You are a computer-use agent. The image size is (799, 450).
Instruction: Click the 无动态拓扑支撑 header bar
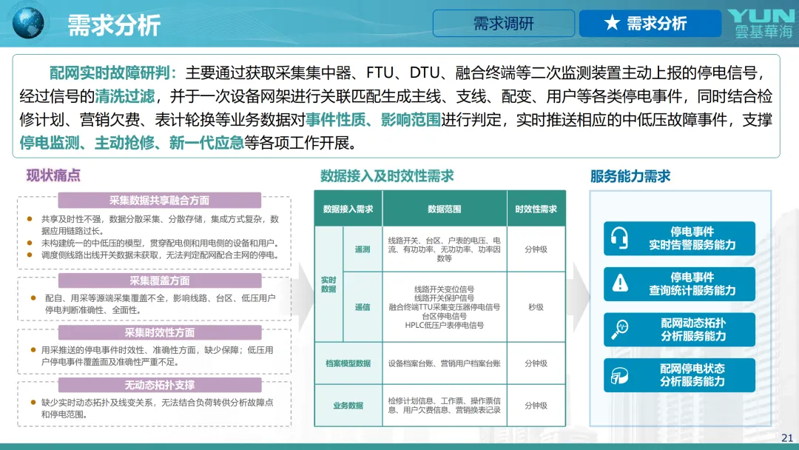(160, 385)
